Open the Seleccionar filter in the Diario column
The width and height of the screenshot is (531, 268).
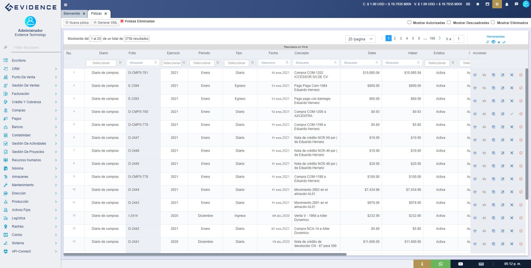click(101, 63)
